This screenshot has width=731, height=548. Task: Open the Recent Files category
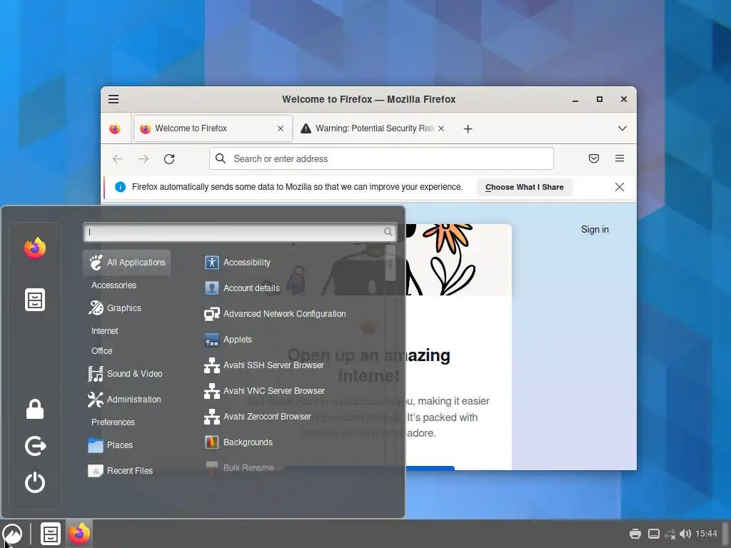point(121,471)
